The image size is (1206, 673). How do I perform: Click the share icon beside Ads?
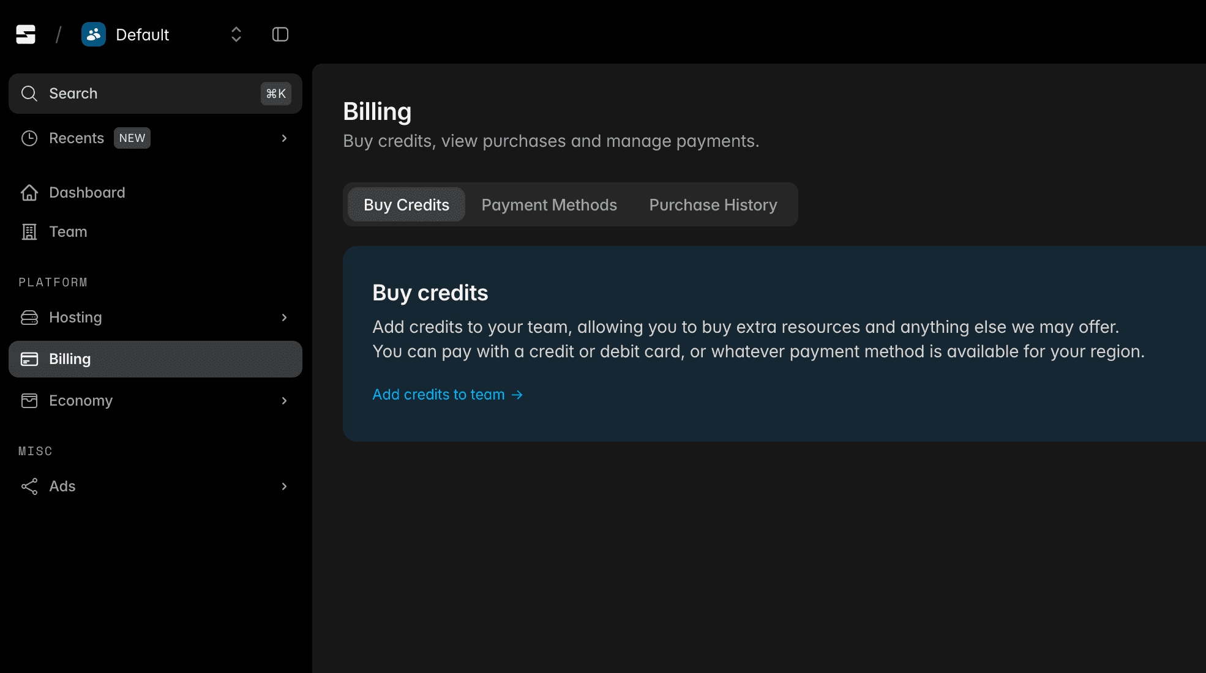pos(29,486)
